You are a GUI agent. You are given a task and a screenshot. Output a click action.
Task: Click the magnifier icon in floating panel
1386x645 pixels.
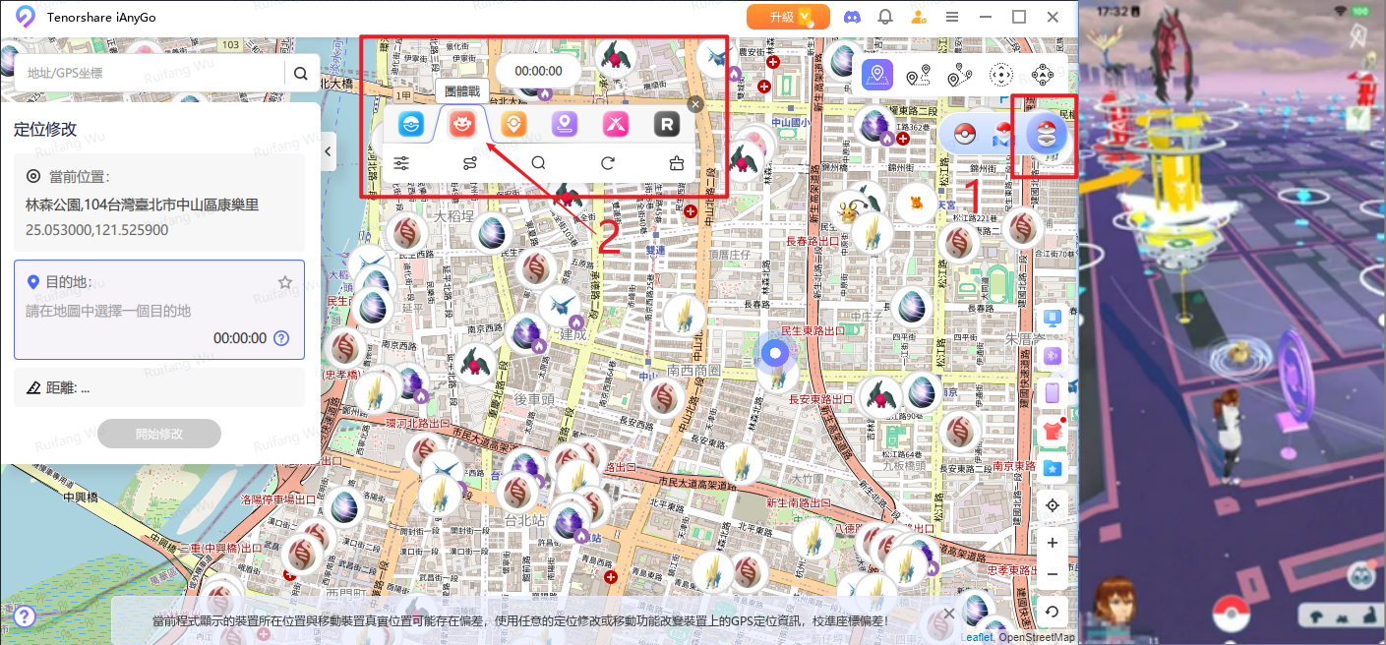(538, 163)
